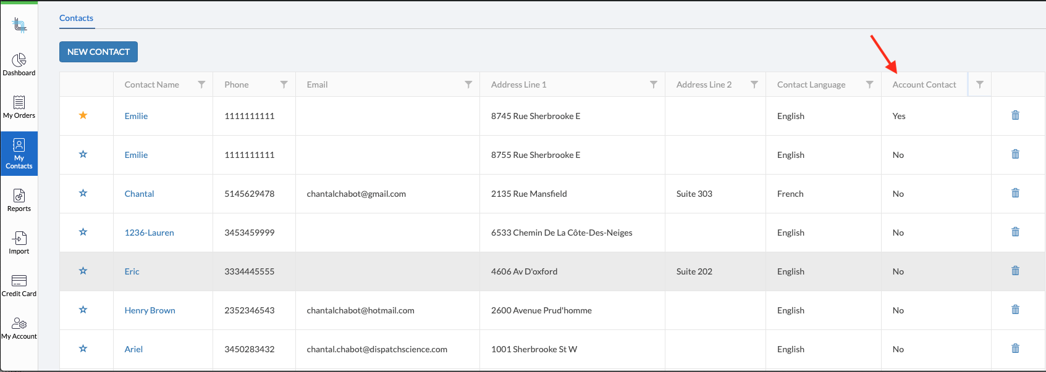The height and width of the screenshot is (372, 1046).
Task: Star the Ariel contact
Action: 83,349
